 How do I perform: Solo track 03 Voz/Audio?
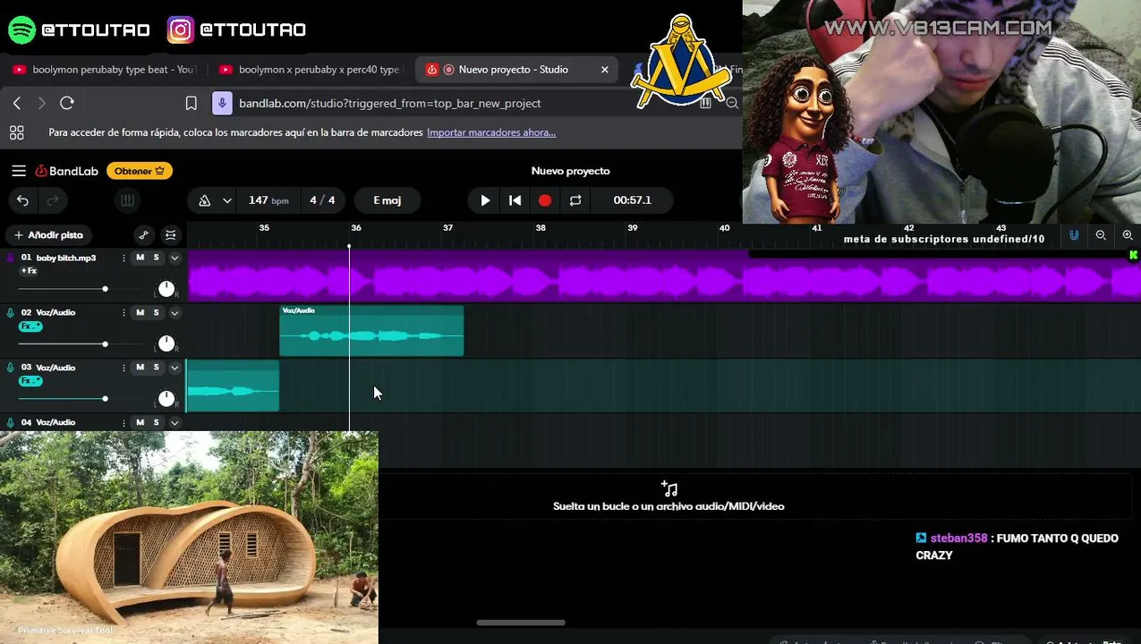click(156, 368)
